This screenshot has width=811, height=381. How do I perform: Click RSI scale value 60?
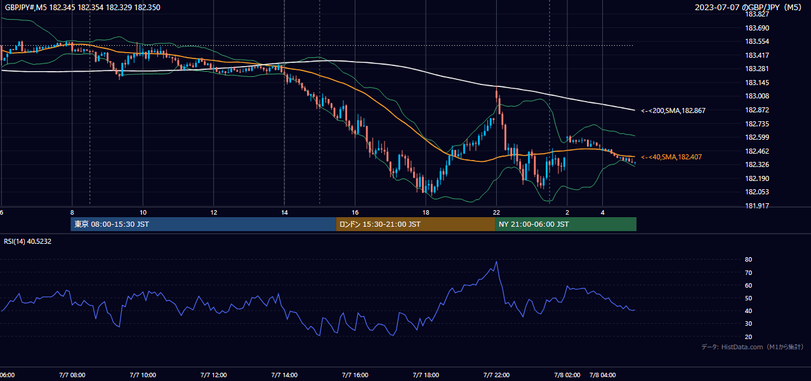pos(749,285)
